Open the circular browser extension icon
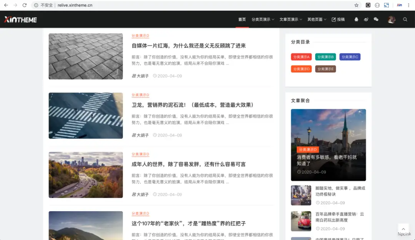The height and width of the screenshot is (240, 415). (x=377, y=5)
